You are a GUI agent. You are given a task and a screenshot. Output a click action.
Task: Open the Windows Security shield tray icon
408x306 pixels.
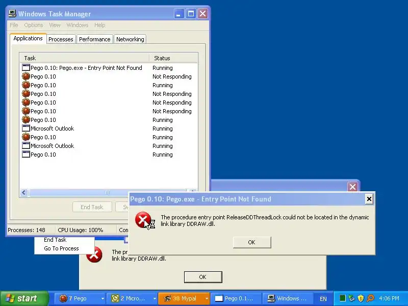361,298
